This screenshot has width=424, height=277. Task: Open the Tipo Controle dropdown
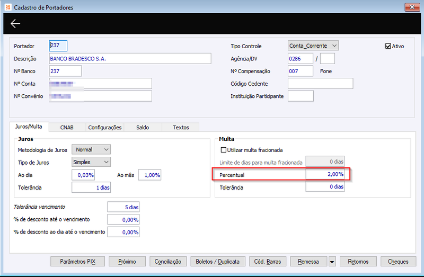[x=313, y=46]
